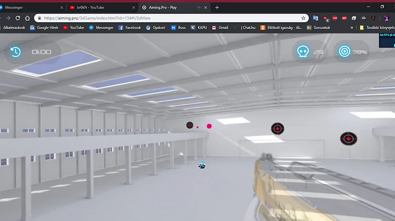This screenshot has width=395, height=221.
Task: Open the Gmail bookmark
Action: click(x=220, y=27)
